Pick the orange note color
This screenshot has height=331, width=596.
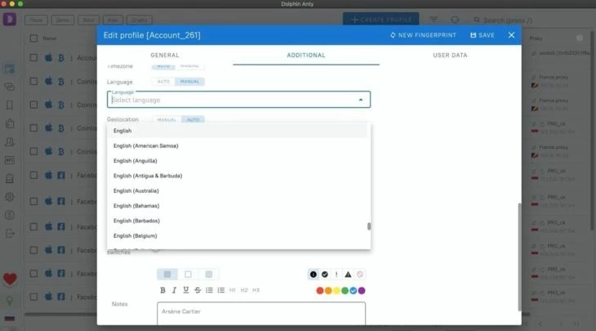coord(328,291)
